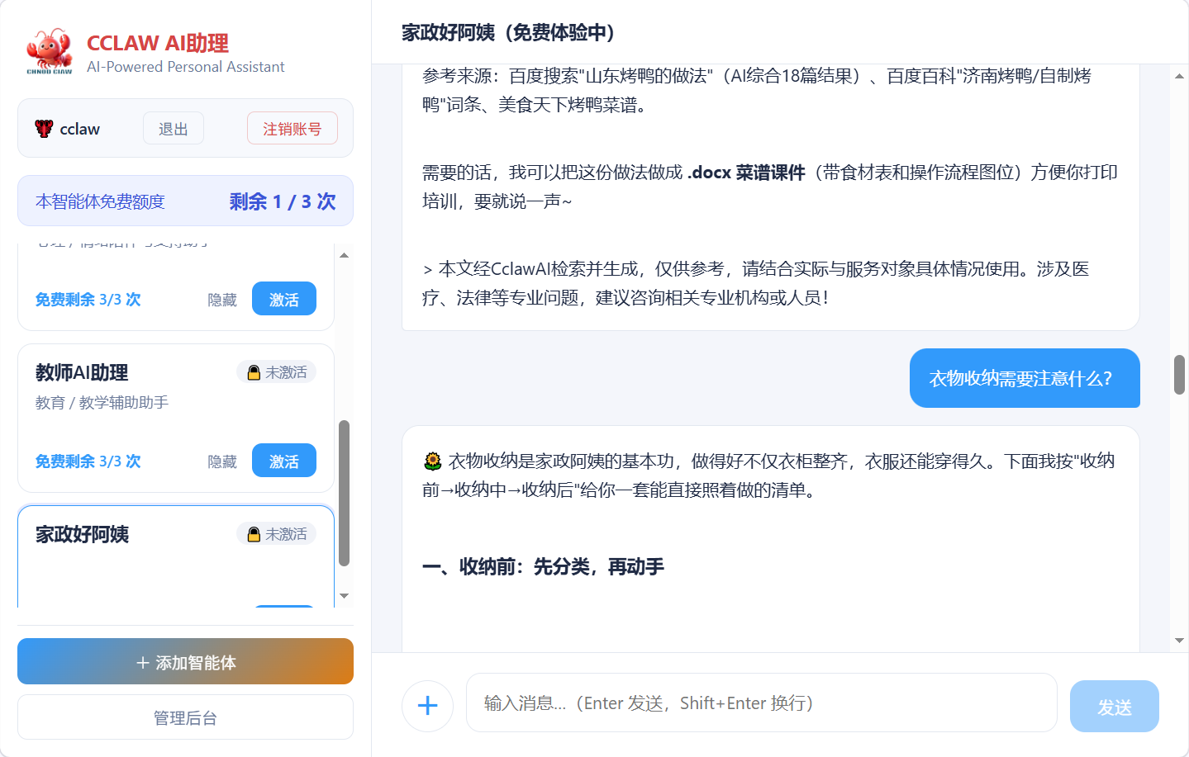Click the 未激活 badge on 教师AI助理
1189x757 pixels.
[277, 372]
